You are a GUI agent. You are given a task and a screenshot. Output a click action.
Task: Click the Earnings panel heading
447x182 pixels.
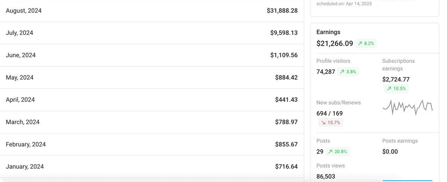click(x=328, y=32)
